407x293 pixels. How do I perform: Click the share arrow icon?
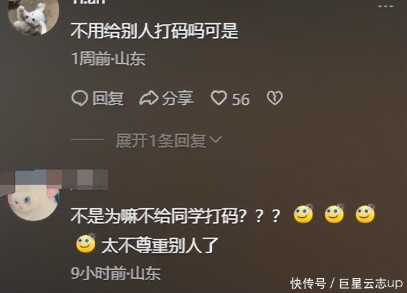(149, 98)
